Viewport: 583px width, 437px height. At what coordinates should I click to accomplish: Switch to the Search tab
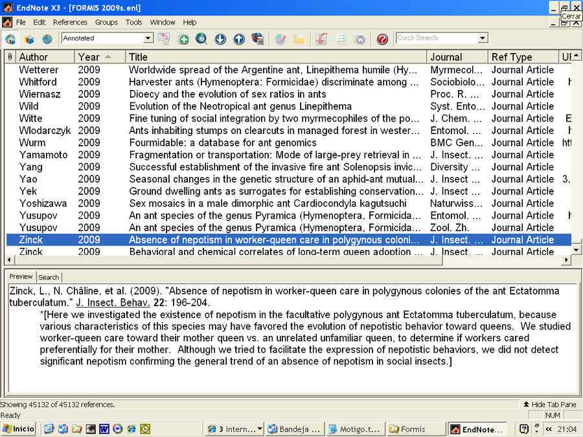tap(49, 277)
